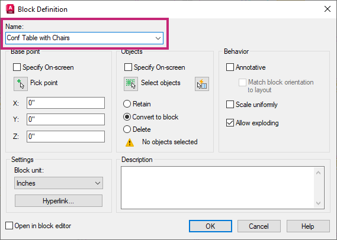Enable Base point Specify On-screen checkbox

tap(17, 67)
